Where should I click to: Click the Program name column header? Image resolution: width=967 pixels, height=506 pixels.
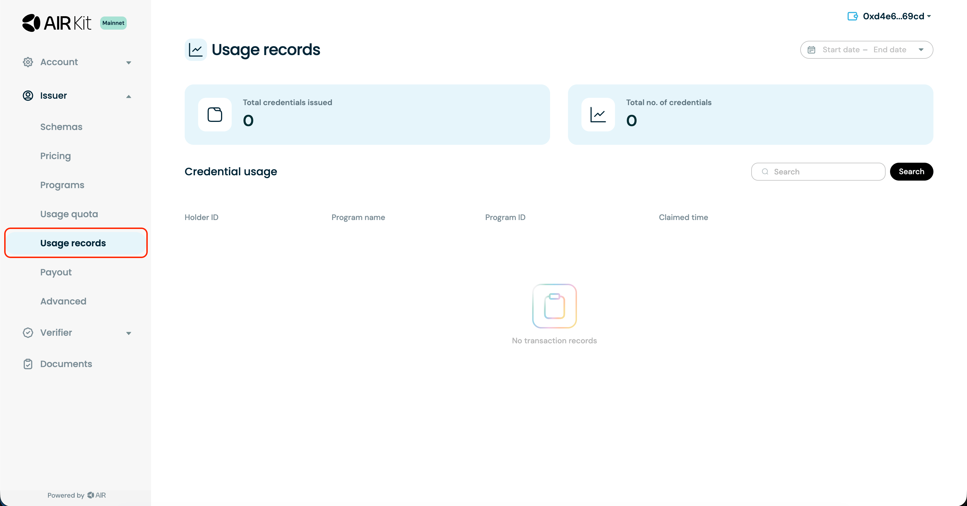tap(358, 217)
